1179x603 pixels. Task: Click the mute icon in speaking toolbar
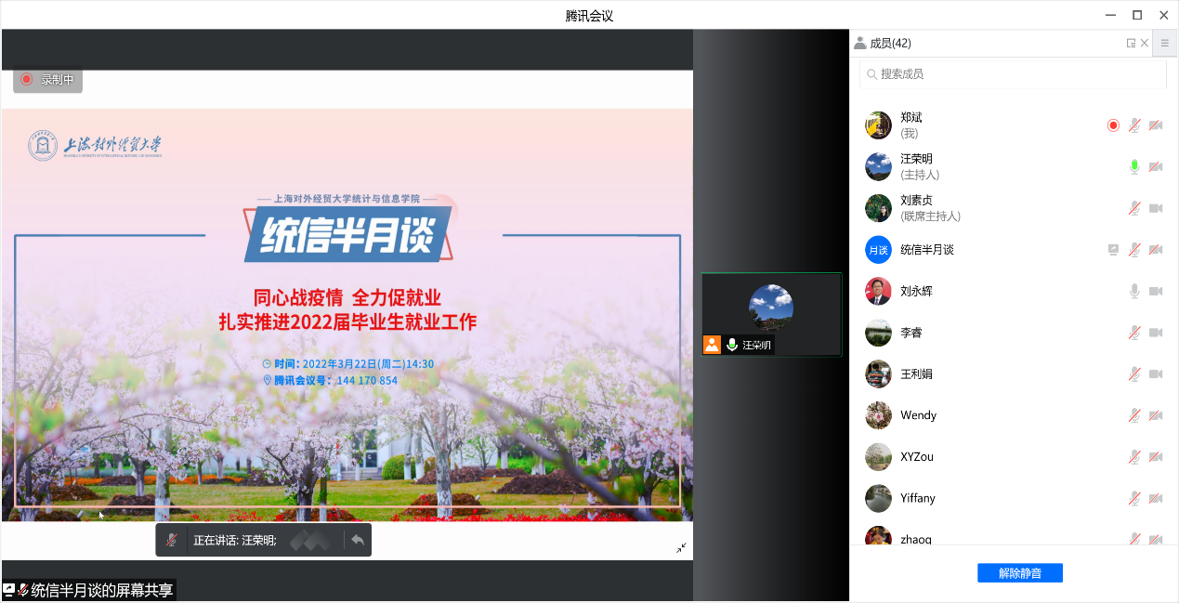pyautogui.click(x=172, y=540)
